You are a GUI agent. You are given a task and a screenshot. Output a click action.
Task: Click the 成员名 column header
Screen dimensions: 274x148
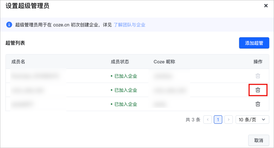click(18, 62)
